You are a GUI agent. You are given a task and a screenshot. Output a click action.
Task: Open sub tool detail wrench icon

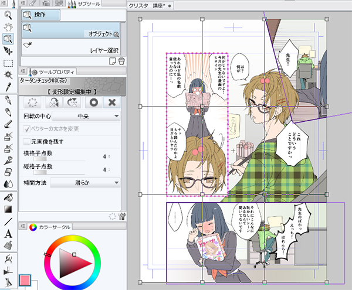coord(122,216)
